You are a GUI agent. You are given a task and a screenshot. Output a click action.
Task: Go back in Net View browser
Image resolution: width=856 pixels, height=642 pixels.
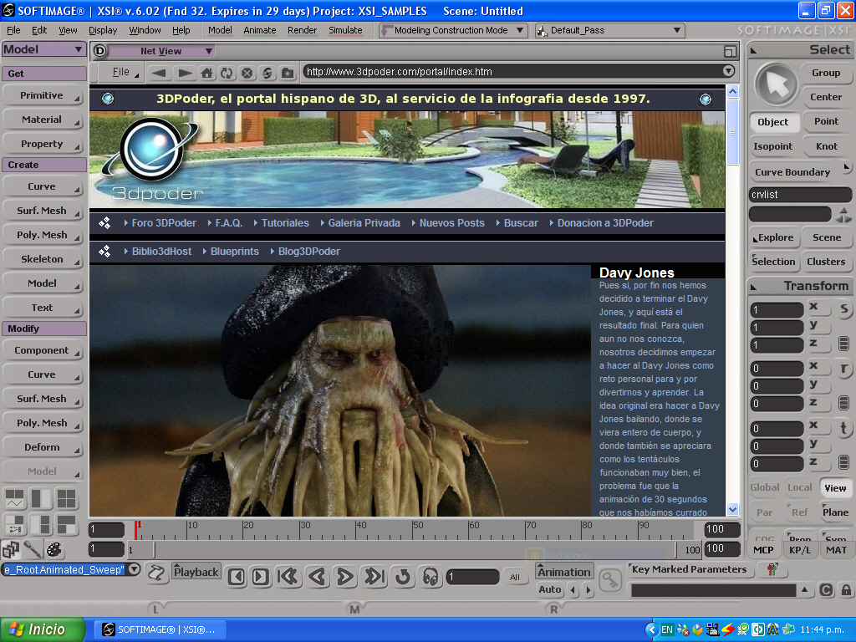tap(159, 73)
